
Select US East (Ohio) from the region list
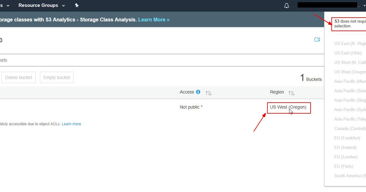348,53
